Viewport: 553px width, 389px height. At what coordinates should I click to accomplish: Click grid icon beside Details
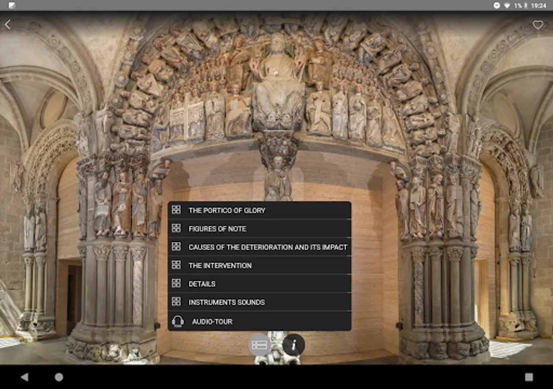coord(176,283)
